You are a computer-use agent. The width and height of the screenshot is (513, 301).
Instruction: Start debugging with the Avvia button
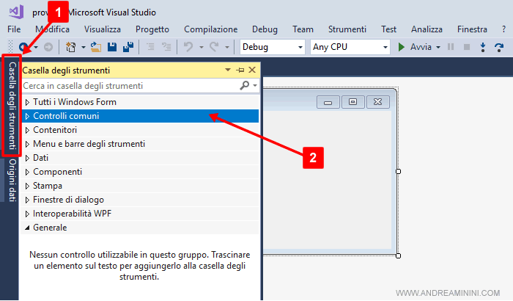(414, 47)
